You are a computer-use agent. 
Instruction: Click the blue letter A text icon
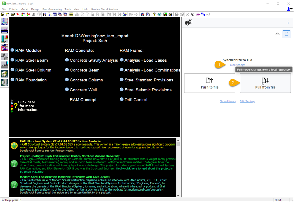[x=148, y=14]
